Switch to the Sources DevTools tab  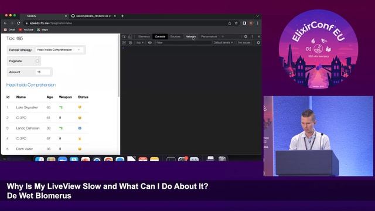point(175,36)
